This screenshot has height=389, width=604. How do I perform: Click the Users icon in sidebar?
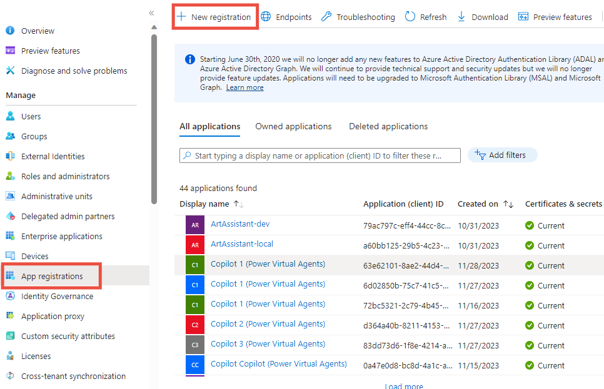coord(11,116)
